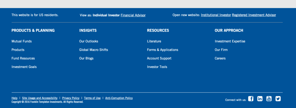Select the Individual Investor view label
The image size is (296, 108).
106,15
